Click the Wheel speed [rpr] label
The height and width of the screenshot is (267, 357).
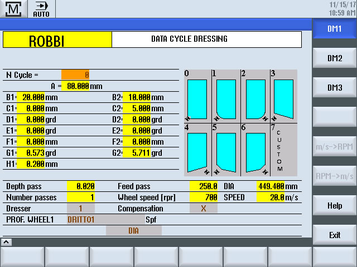(147, 197)
